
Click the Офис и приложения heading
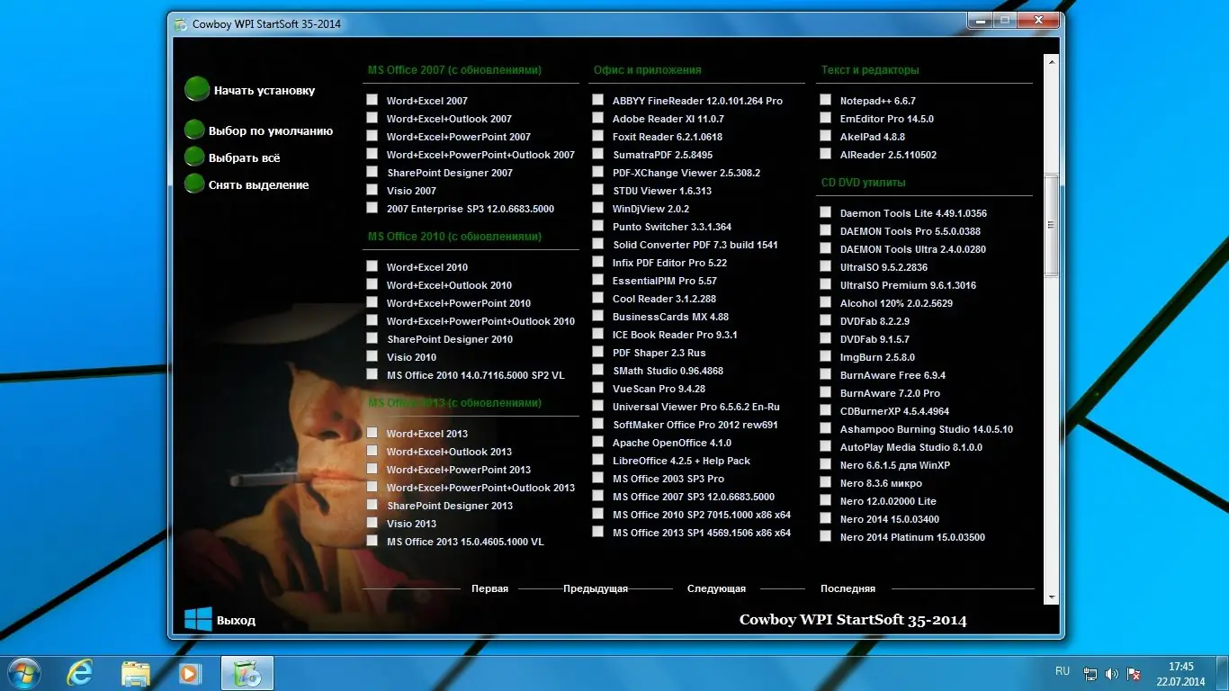(648, 69)
